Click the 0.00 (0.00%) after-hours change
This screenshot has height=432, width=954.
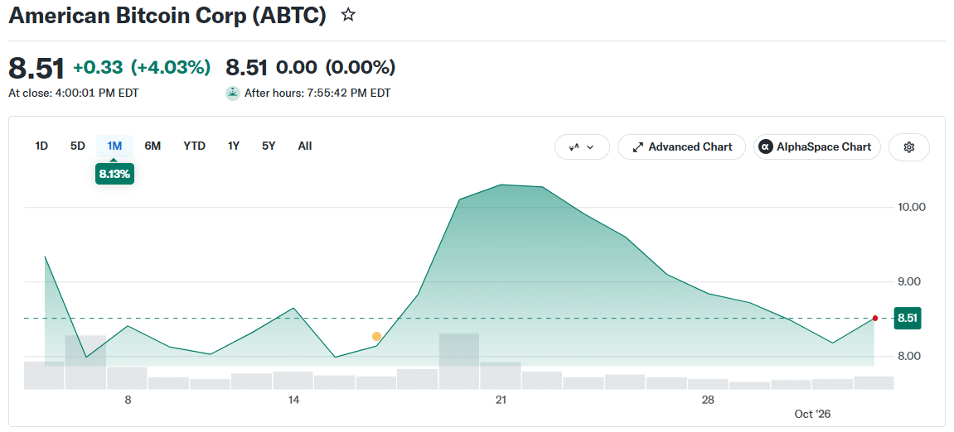(336, 67)
